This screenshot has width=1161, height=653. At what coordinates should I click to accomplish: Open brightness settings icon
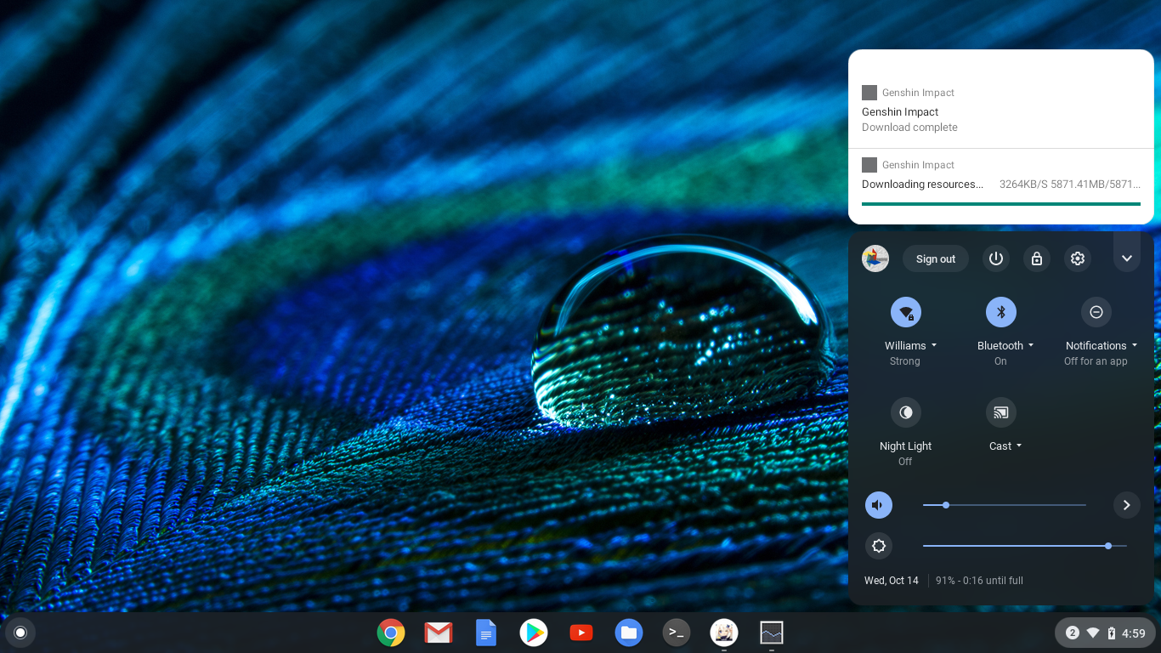879,546
